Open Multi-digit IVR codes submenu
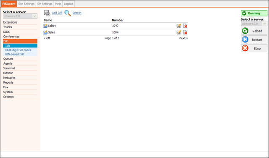 pyautogui.click(x=20, y=50)
